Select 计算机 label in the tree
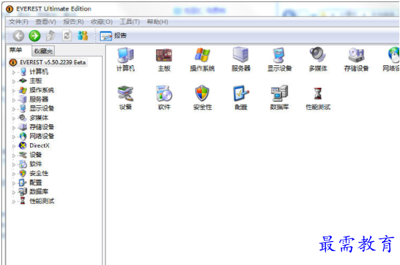The height and width of the screenshot is (265, 400). click(39, 72)
